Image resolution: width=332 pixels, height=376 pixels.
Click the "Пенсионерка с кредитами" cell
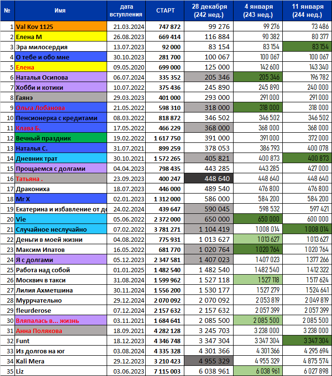(x=61, y=118)
